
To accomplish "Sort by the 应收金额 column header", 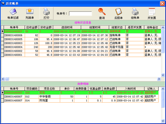I will coord(32,27).
